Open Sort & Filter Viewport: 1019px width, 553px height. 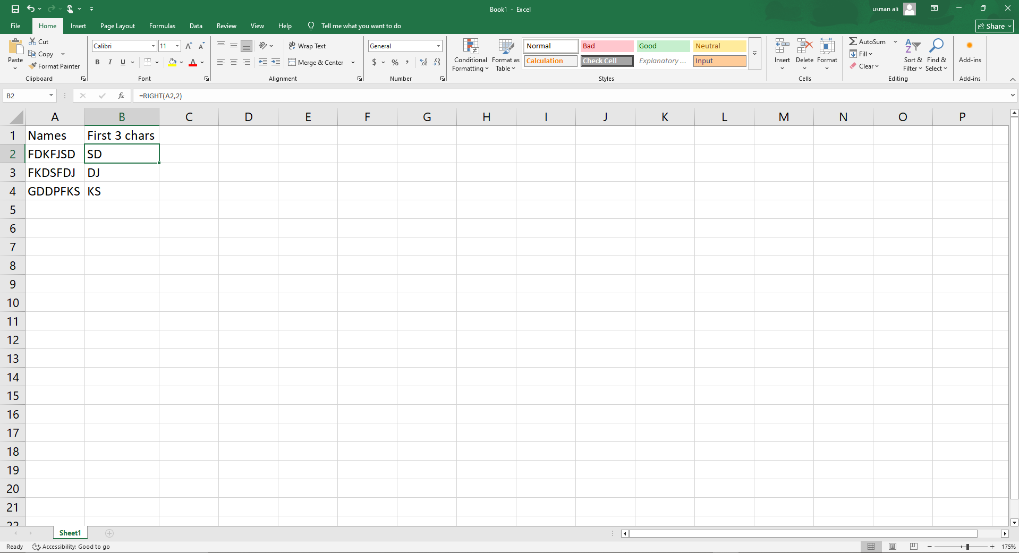tap(913, 54)
